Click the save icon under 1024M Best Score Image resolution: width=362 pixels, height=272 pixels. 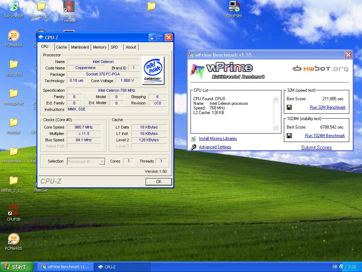[x=289, y=136]
